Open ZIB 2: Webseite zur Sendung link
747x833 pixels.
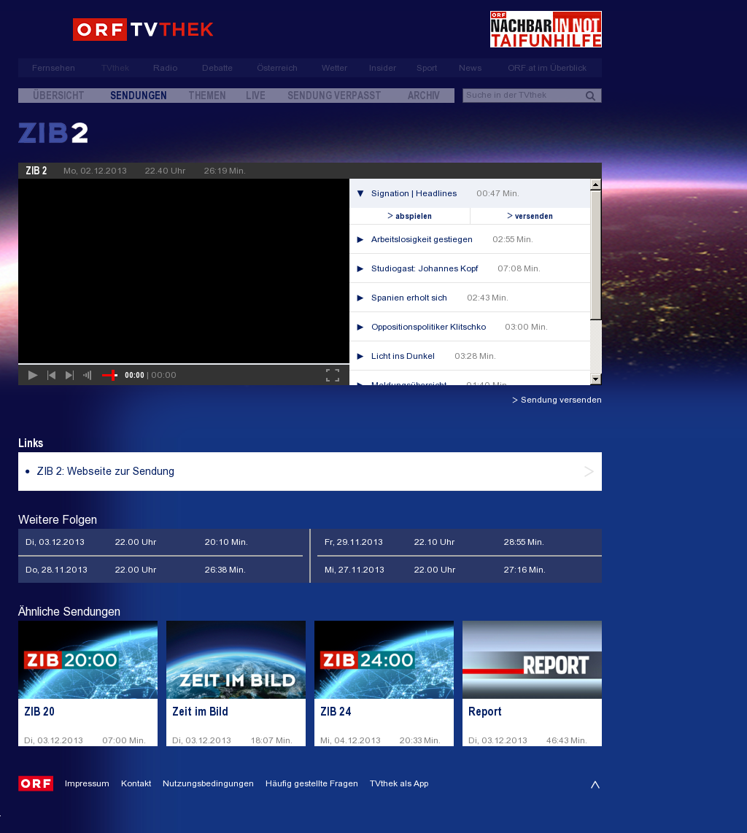click(x=106, y=471)
